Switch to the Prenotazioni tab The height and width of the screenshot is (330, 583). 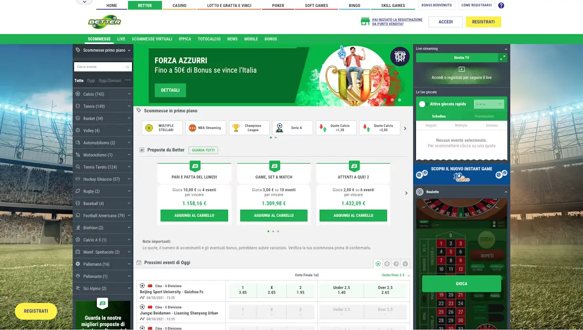point(484,116)
